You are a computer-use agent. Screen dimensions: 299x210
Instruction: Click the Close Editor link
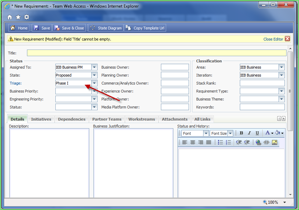tap(273, 39)
